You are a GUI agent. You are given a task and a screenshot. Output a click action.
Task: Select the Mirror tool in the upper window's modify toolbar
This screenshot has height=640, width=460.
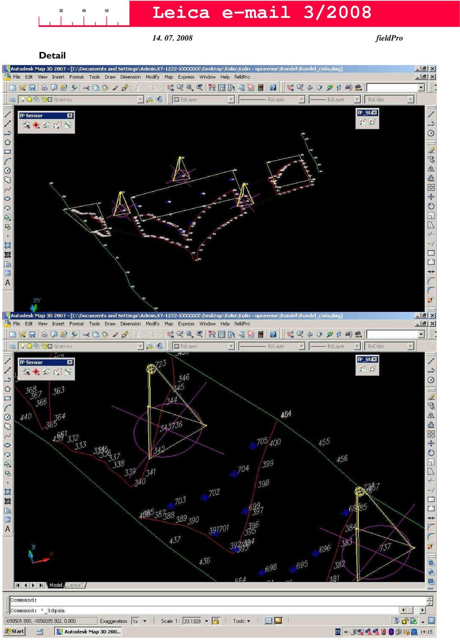431,168
